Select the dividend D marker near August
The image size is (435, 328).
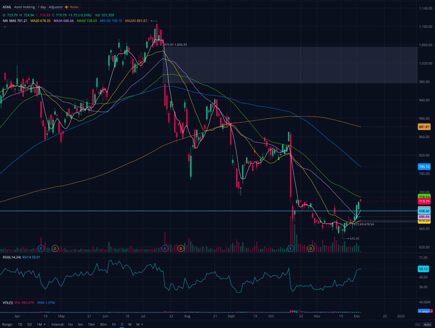pyautogui.click(x=181, y=248)
